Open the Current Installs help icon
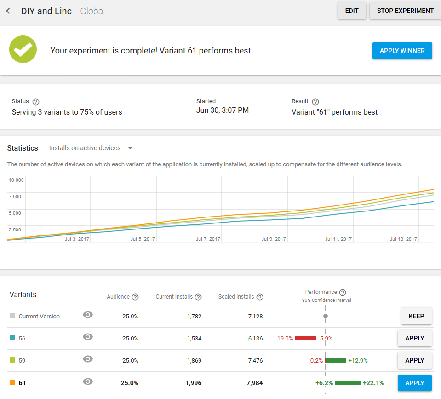Viewport: 441px width, 399px height. pos(198,297)
